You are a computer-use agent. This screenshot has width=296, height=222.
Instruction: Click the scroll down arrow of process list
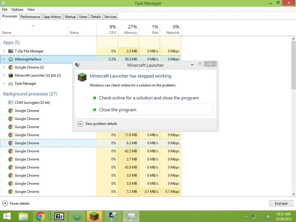coord(293,194)
